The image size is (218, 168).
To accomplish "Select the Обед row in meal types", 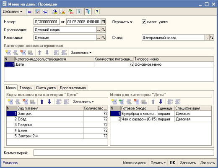I will click(57, 119).
